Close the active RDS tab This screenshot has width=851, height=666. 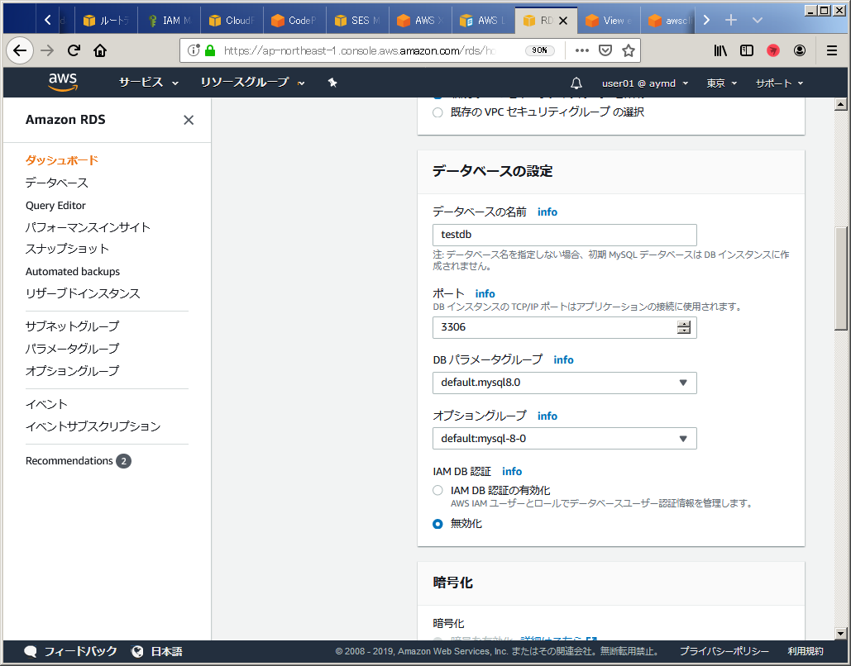point(563,21)
